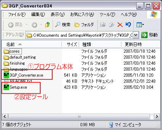162x130 pixels.
Task: Click the horizontal scrollbar left arrow
Action: pyautogui.click(x=5, y=117)
